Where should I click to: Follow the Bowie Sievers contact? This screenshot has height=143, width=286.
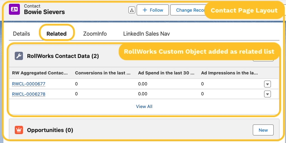click(x=152, y=10)
